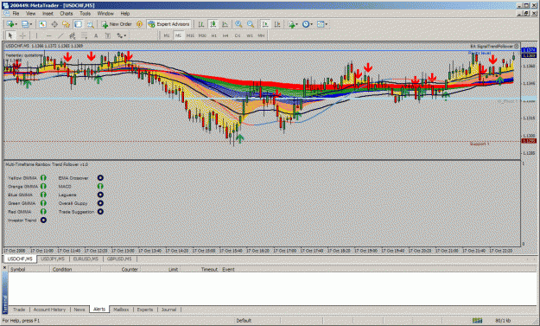Show the Data Window crosshair icon
The height and width of the screenshot is (326, 540).
click(54, 24)
